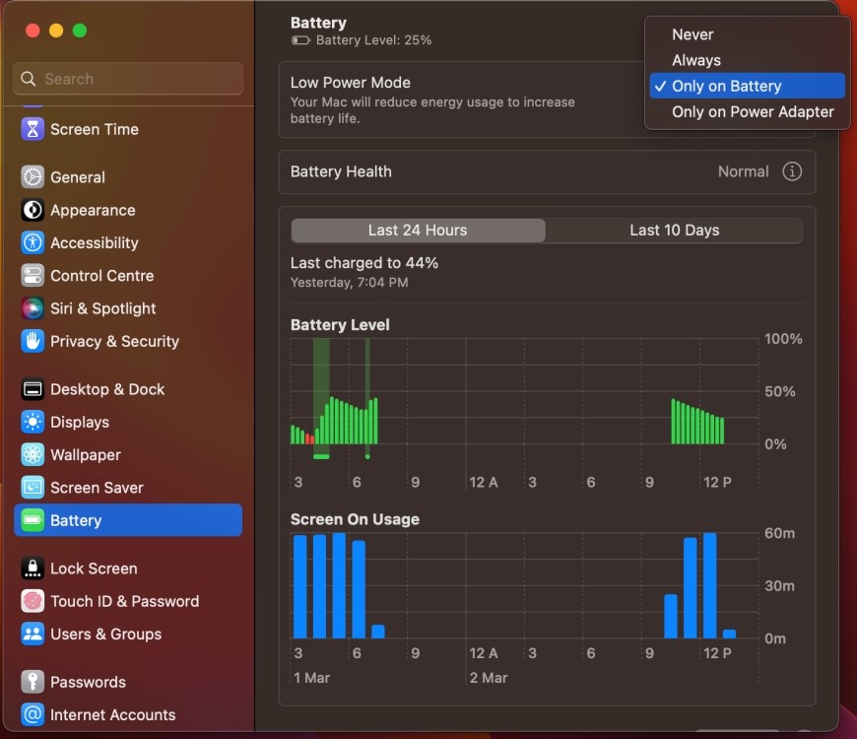Click the Control Centre icon
The height and width of the screenshot is (739, 857).
click(33, 276)
